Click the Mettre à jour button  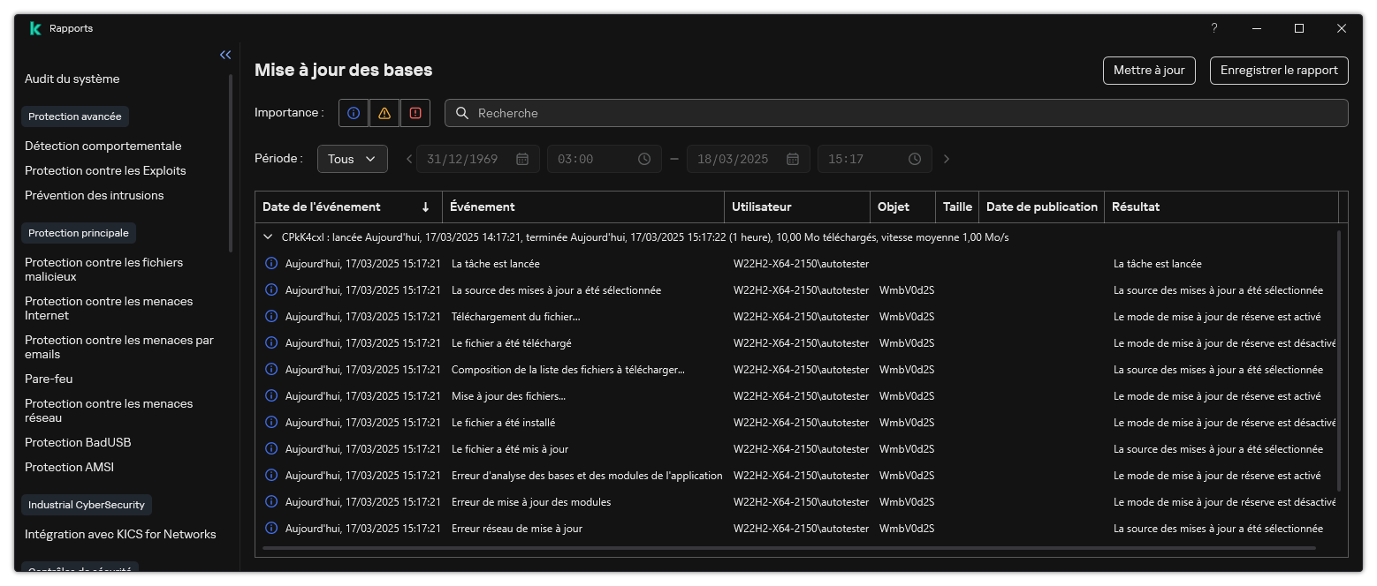[1149, 70]
